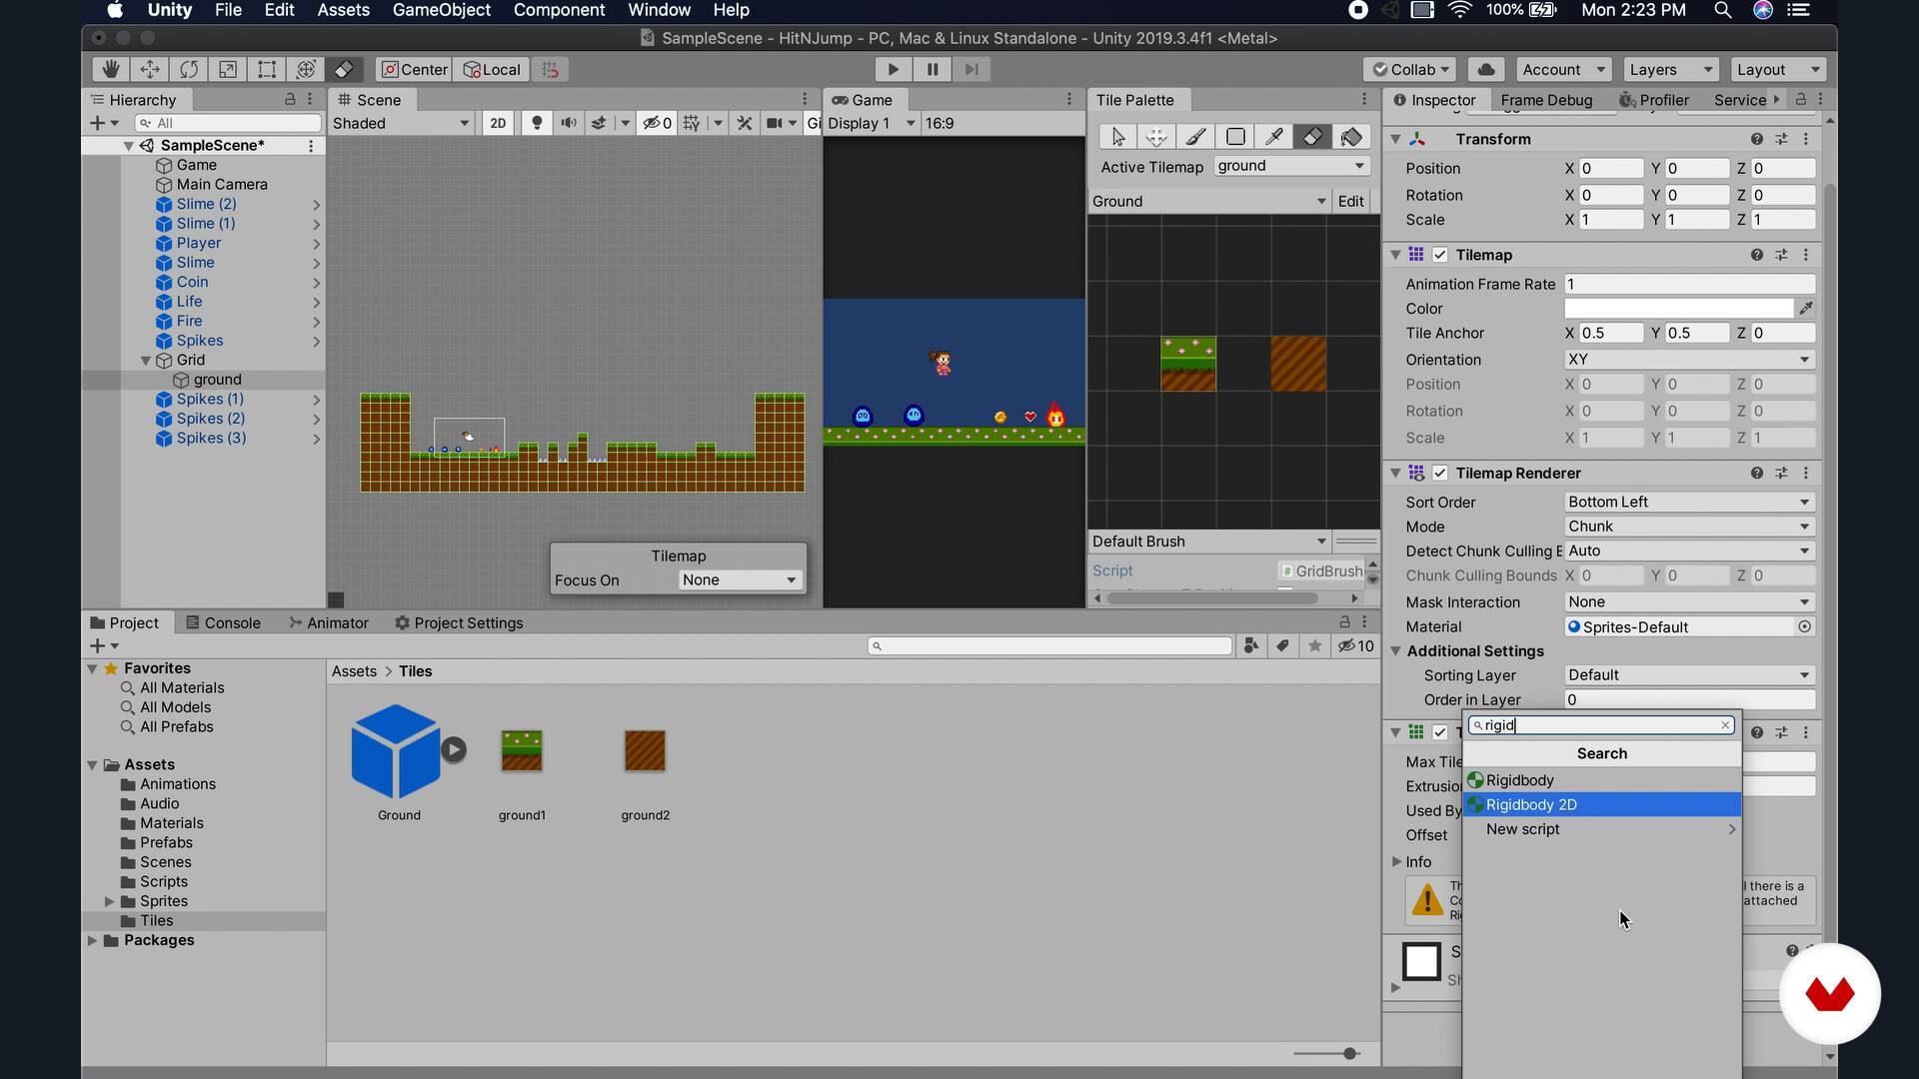Open Sort Order dropdown

point(1689,502)
